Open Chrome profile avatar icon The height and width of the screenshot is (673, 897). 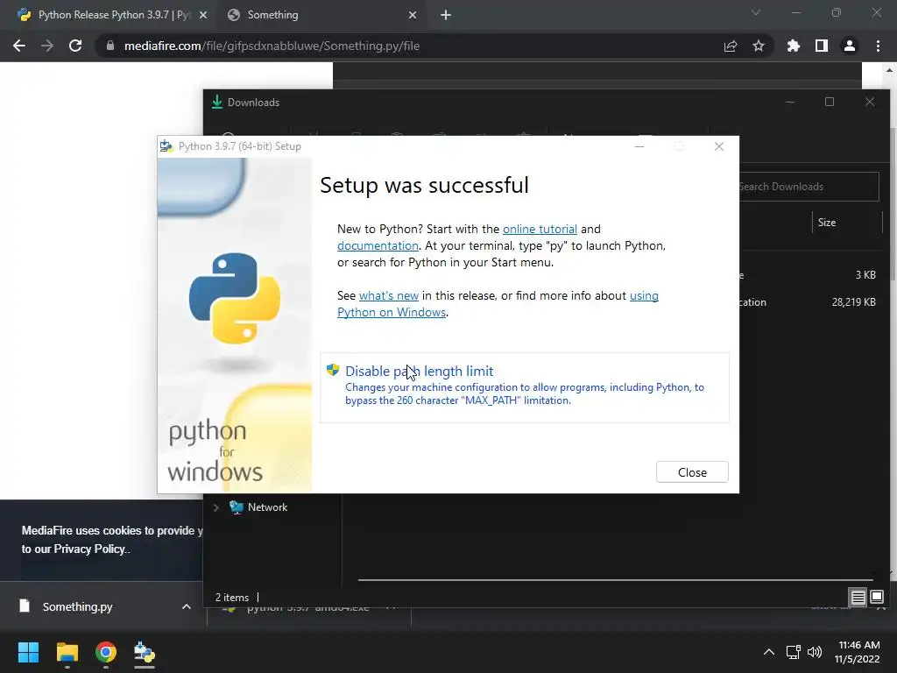[x=850, y=46]
